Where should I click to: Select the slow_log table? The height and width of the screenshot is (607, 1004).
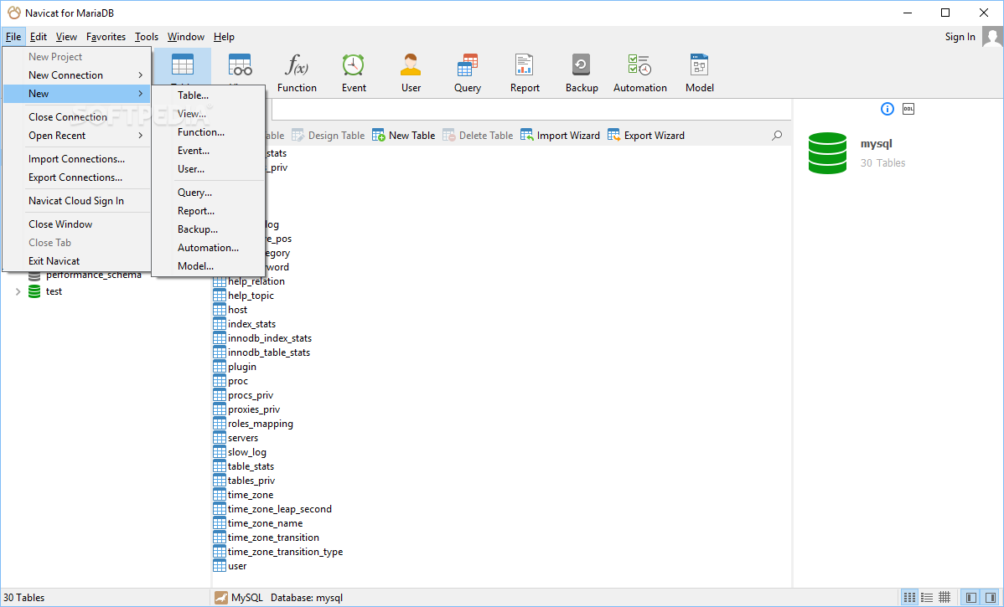click(240, 452)
